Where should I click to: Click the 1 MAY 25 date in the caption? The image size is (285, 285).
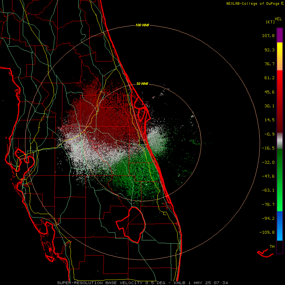[200, 283]
